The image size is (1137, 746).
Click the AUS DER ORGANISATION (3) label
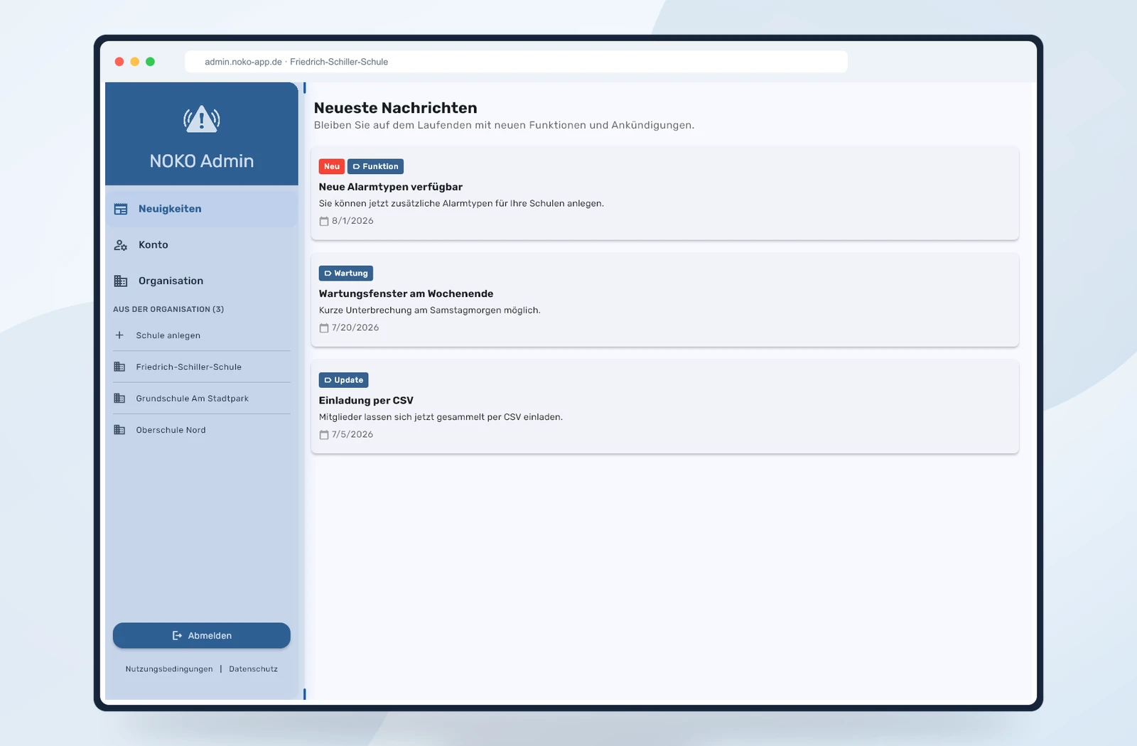pyautogui.click(x=168, y=309)
